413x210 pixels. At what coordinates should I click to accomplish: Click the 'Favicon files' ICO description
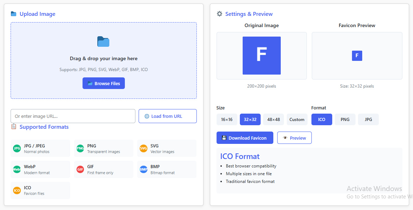click(x=34, y=193)
